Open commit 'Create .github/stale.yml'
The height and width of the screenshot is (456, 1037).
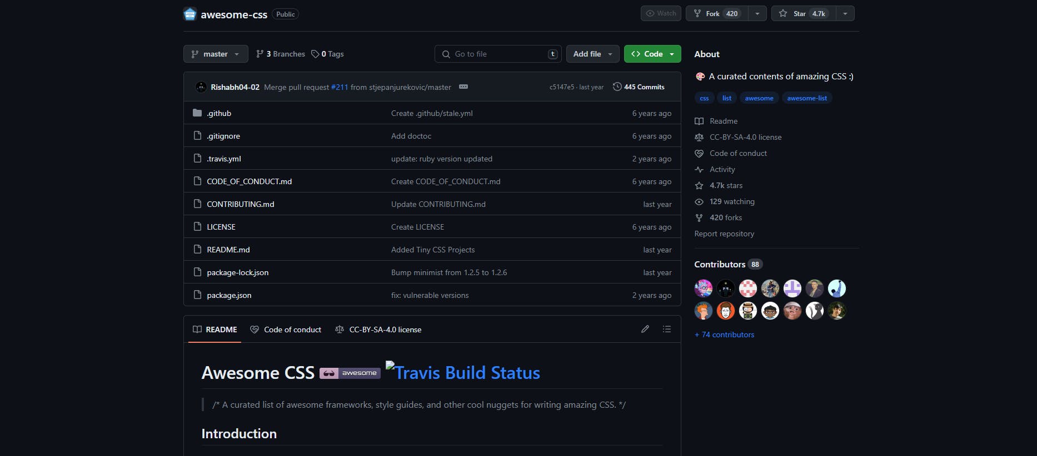click(432, 113)
